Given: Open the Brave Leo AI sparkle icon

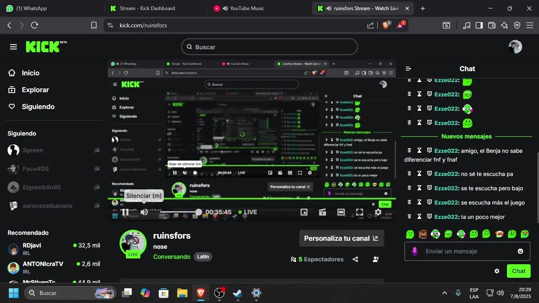Looking at the screenshot, I should [x=504, y=25].
